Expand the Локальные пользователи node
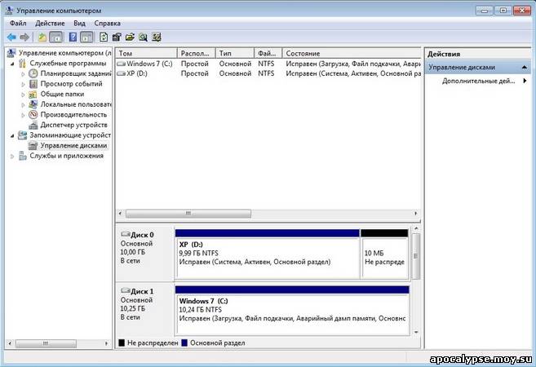 (x=23, y=104)
